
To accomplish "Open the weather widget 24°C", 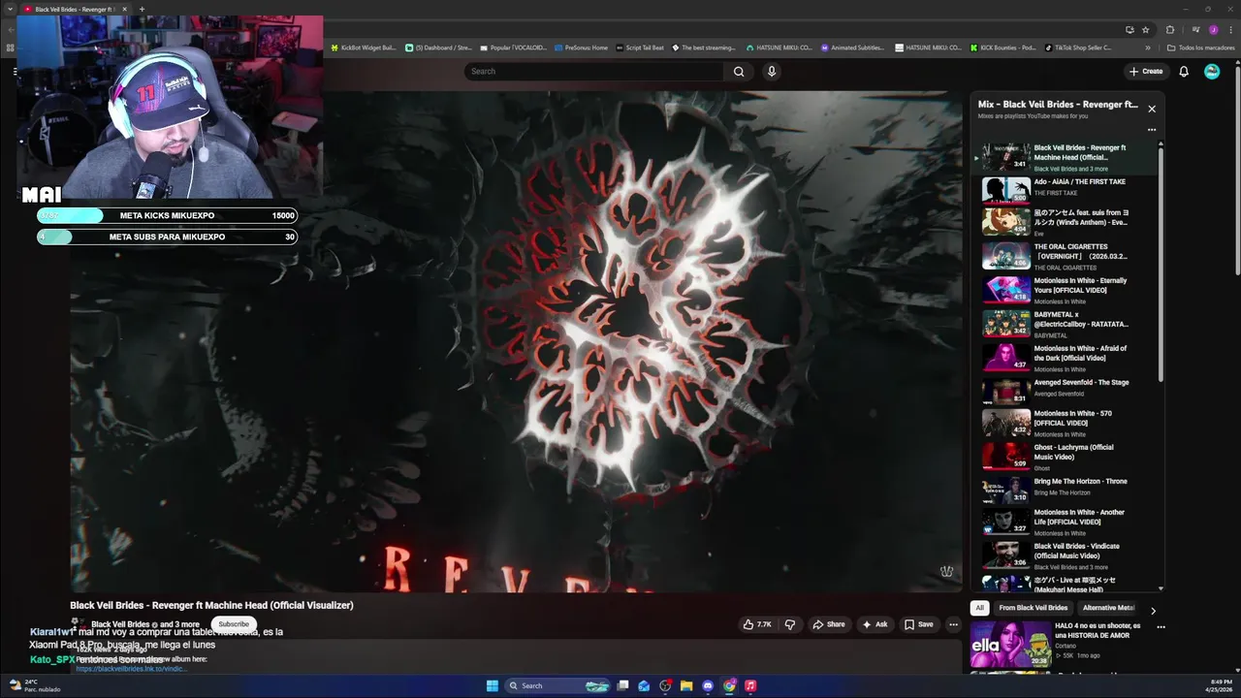I will click(34, 685).
